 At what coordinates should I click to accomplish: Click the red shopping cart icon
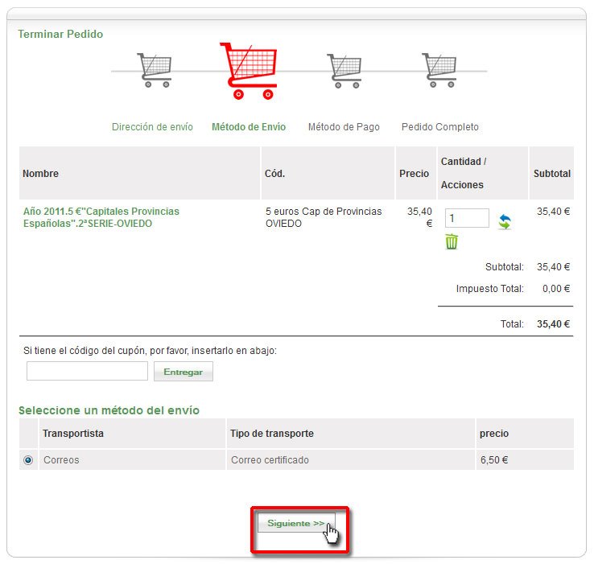pos(248,70)
